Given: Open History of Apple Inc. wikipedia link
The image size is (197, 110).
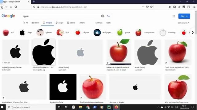Looking at the screenshot, I should pyautogui.click(x=43, y=67).
